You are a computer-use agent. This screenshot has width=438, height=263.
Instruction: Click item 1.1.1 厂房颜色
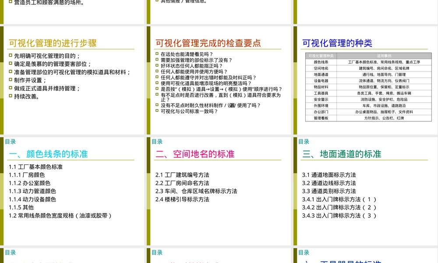27,175
